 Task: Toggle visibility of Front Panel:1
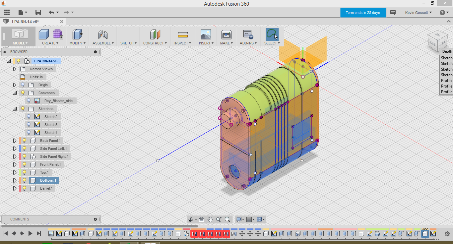(x=24, y=164)
